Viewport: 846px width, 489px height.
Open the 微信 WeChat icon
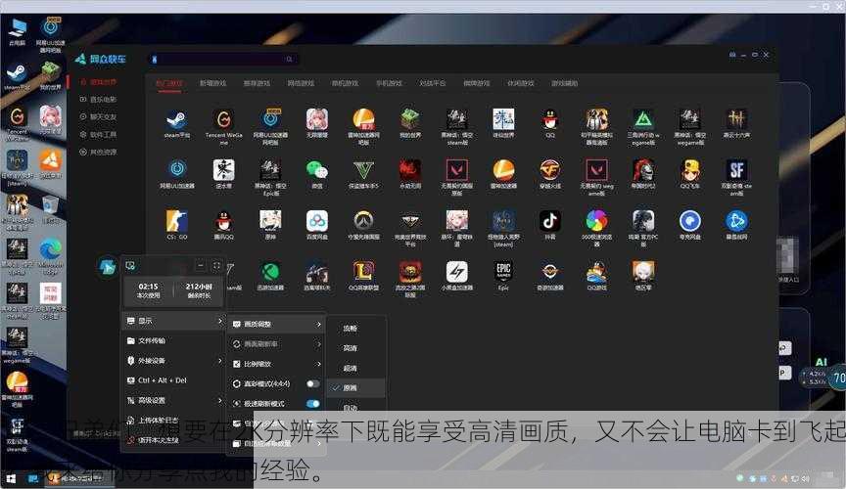316,170
